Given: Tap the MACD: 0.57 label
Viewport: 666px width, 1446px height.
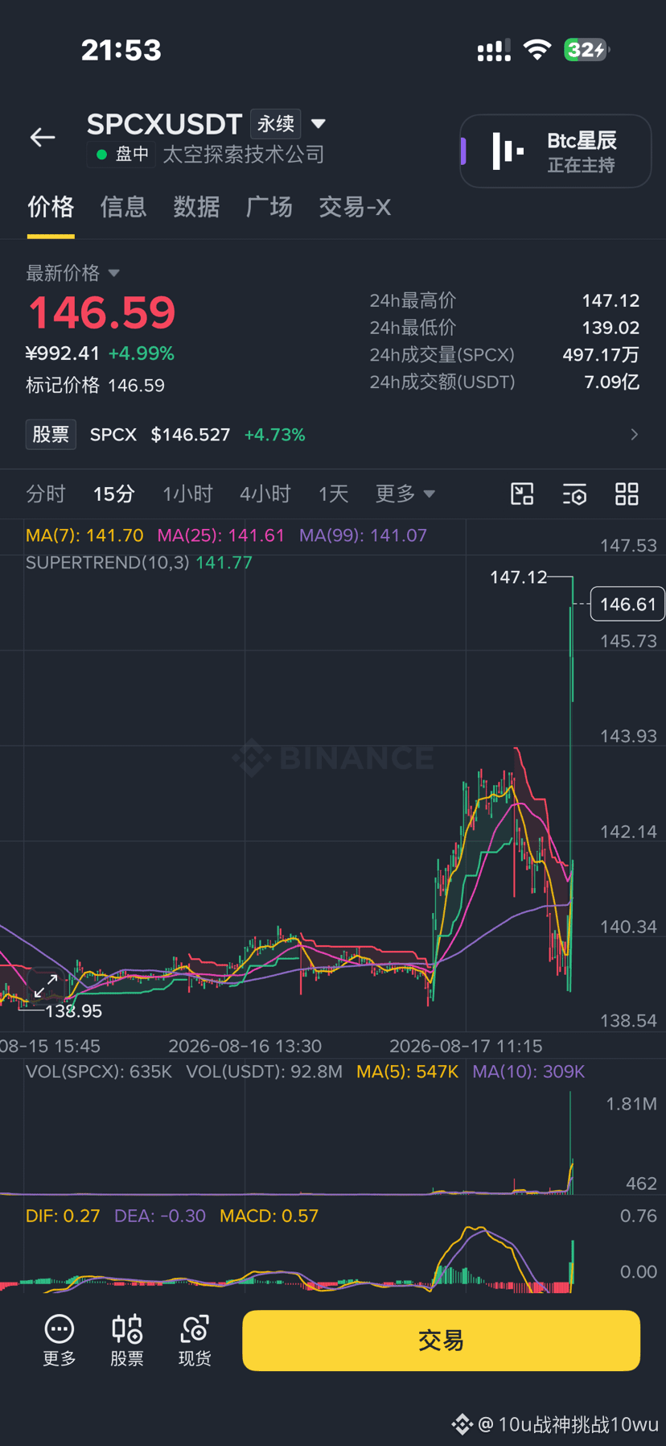Looking at the screenshot, I should coord(269,1216).
